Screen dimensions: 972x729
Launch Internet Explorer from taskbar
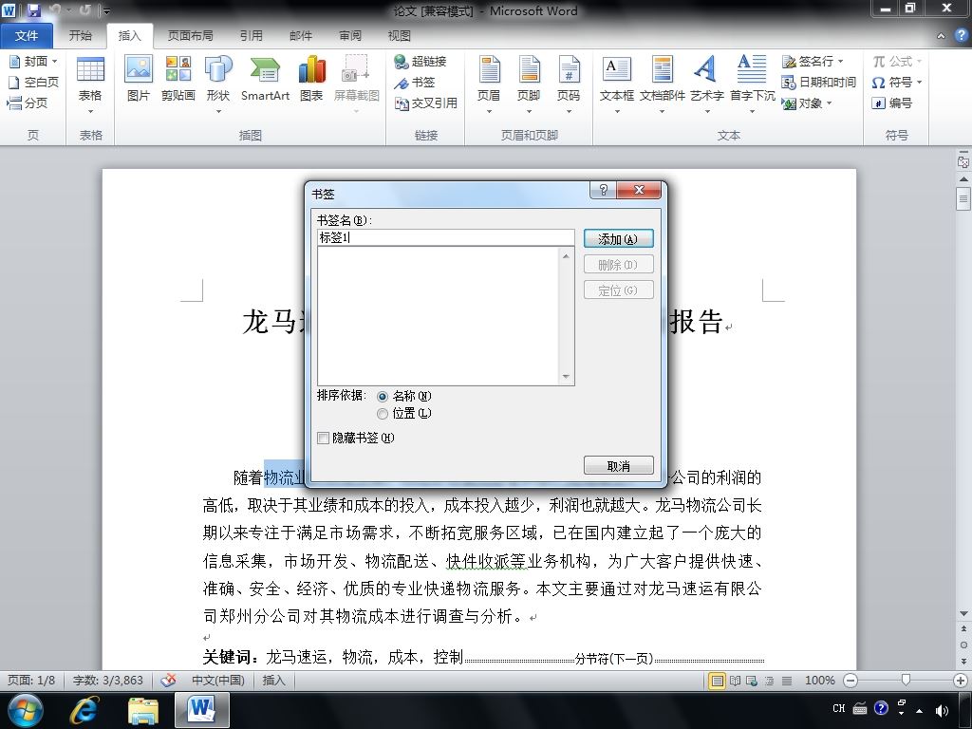[84, 710]
